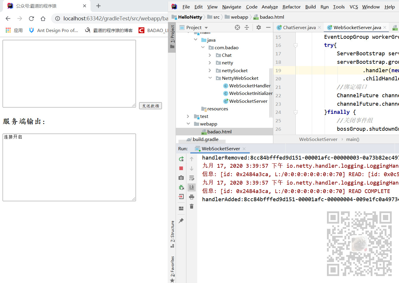Toggle fold marker at line 16 try block
This screenshot has width=399, height=283.
point(295,45)
